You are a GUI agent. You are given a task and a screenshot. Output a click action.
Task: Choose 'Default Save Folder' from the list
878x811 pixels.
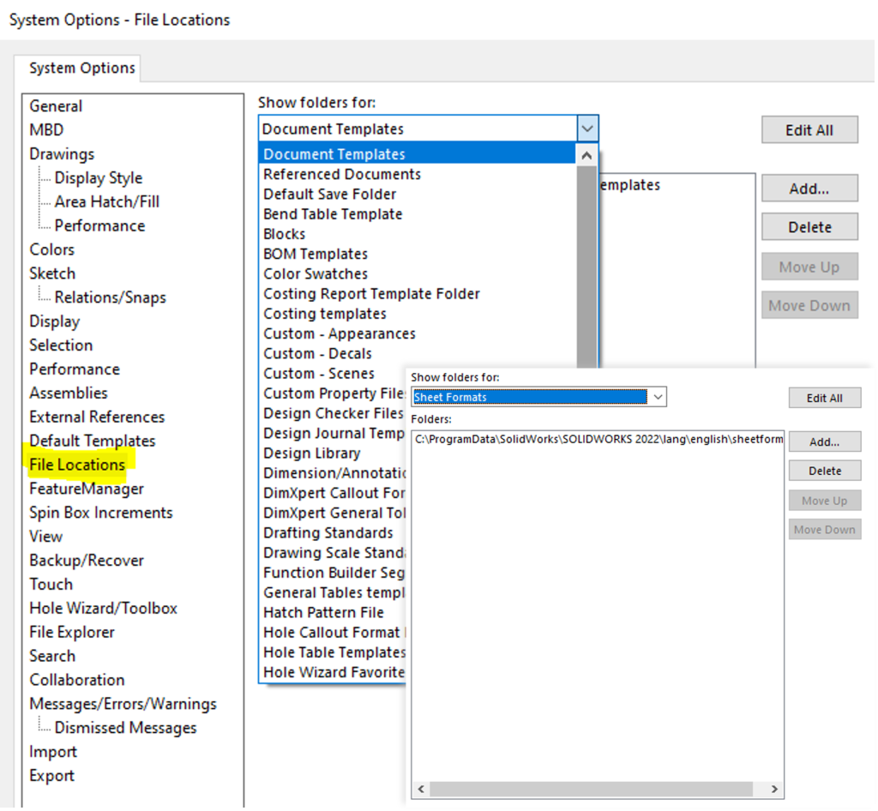coord(330,194)
